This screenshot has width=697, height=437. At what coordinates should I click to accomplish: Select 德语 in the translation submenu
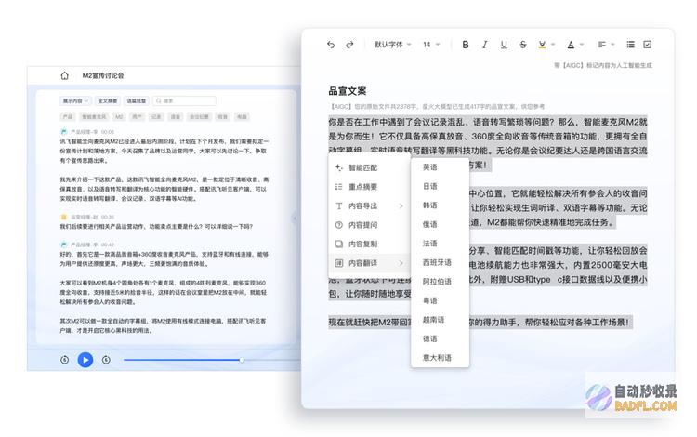pyautogui.click(x=430, y=338)
